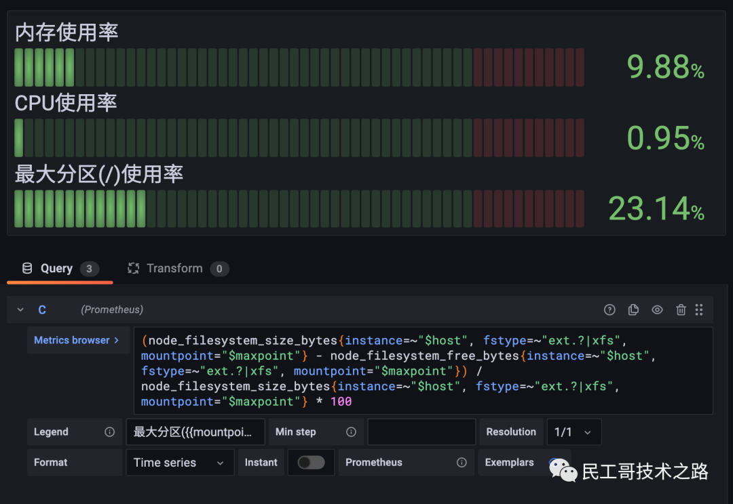
Task: Switch to the Query tab
Action: pyautogui.click(x=60, y=269)
